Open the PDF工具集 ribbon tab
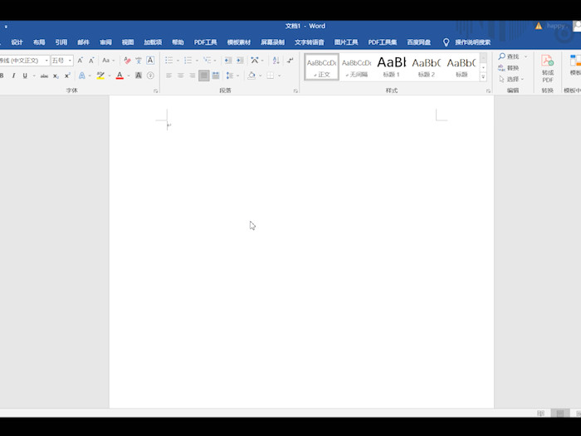Screen dimensions: 581x436 (383, 42)
